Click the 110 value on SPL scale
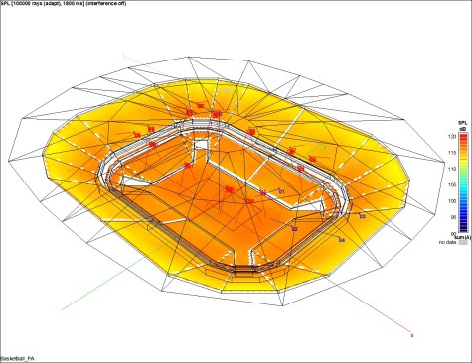The height and width of the screenshot is (363, 472). tap(453, 169)
